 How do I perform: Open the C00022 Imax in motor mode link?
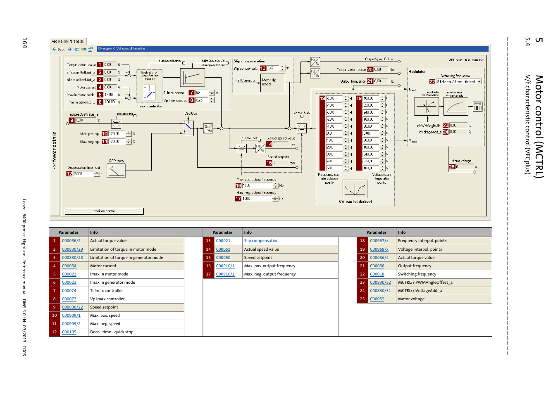click(x=69, y=274)
